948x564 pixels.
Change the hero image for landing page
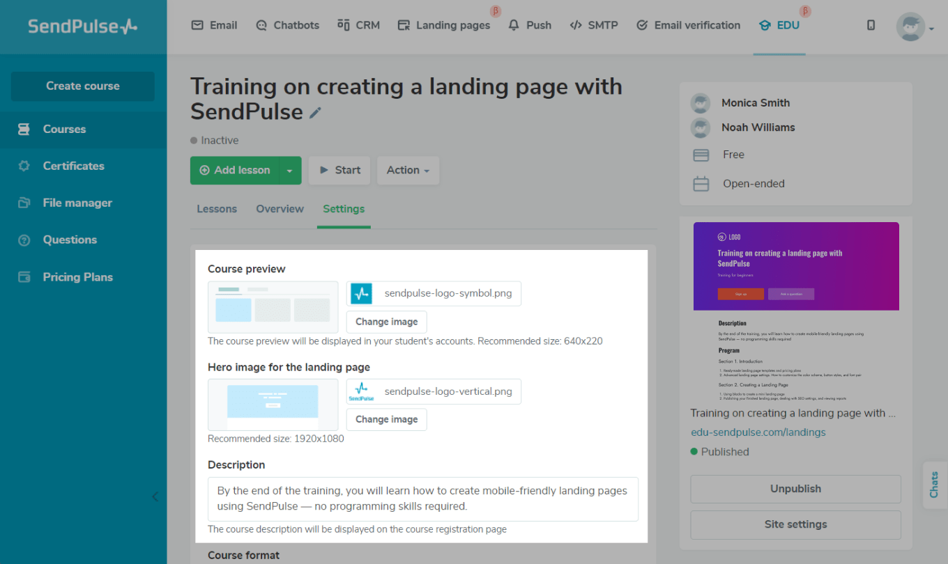386,419
